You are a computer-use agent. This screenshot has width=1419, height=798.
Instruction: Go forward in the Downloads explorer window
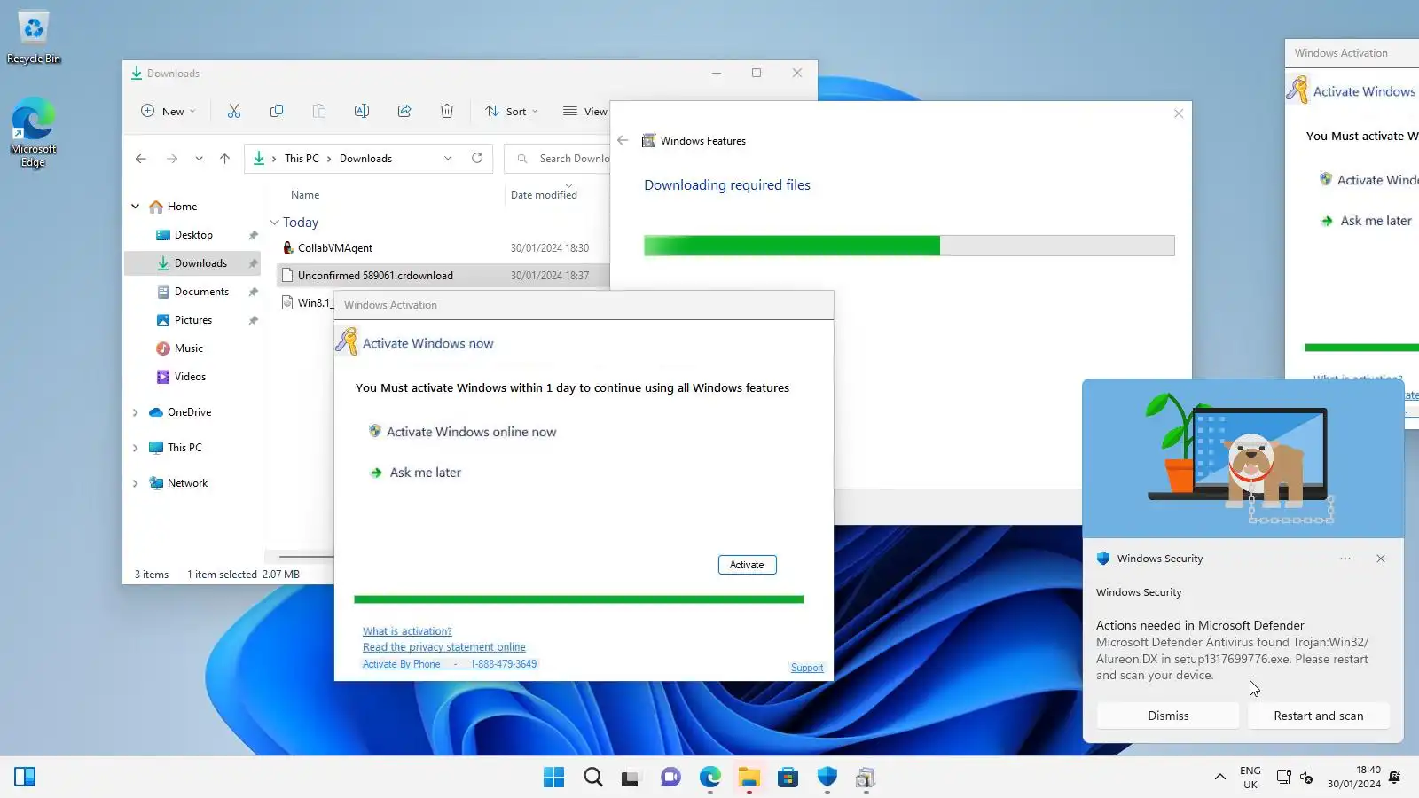(172, 159)
